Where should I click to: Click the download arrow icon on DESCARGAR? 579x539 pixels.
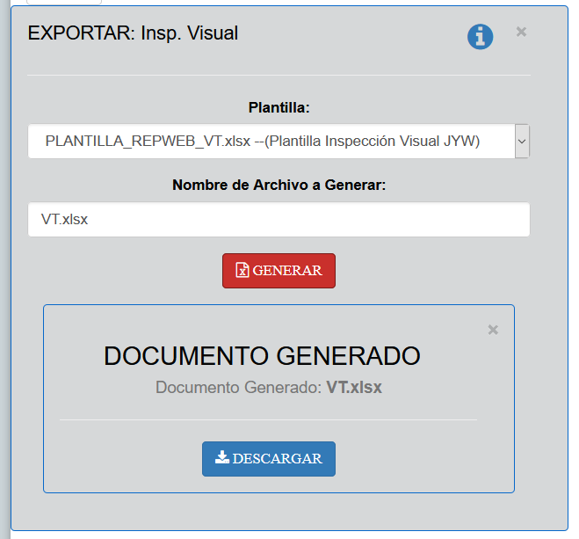pos(222,458)
